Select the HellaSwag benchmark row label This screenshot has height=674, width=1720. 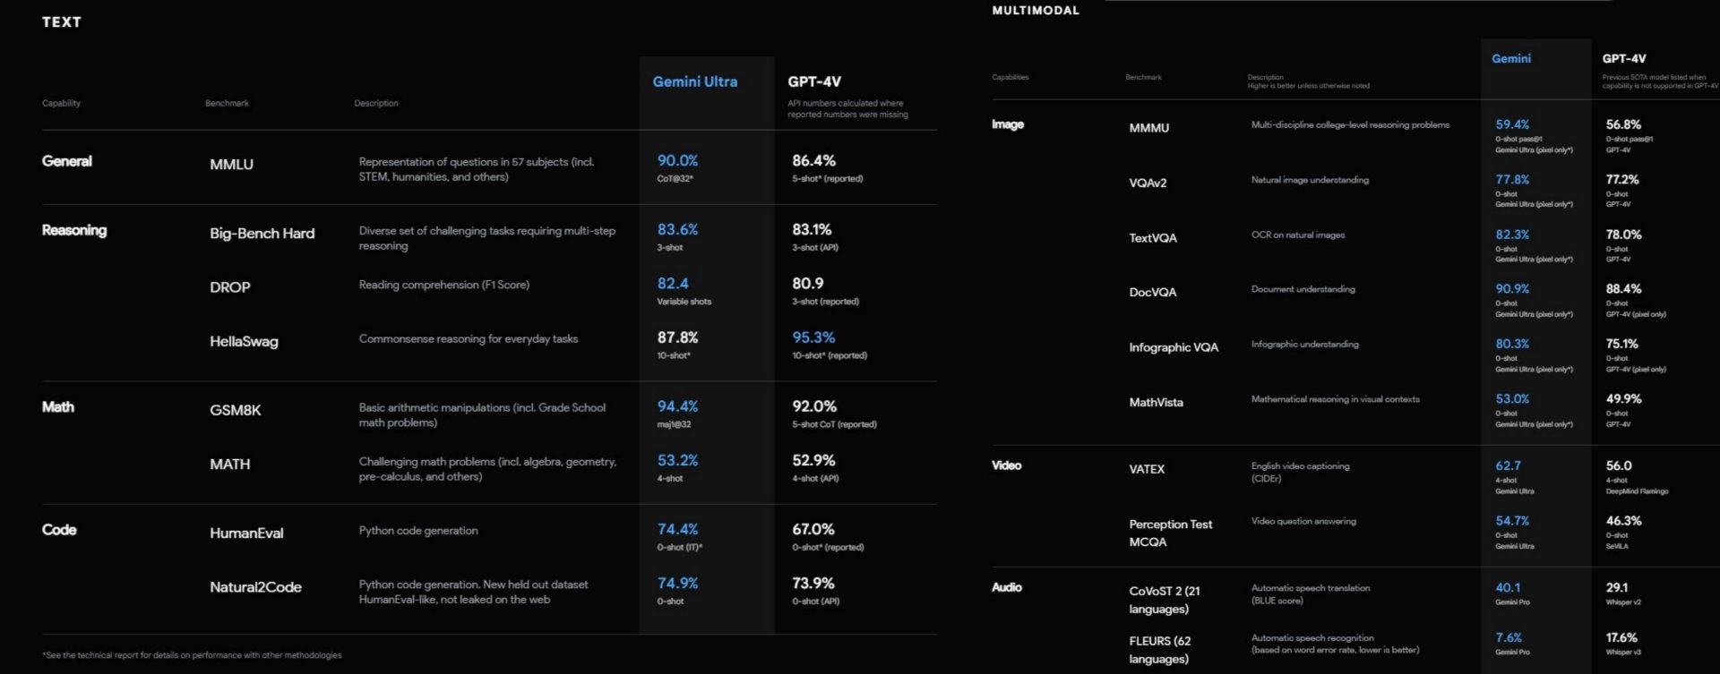click(244, 342)
